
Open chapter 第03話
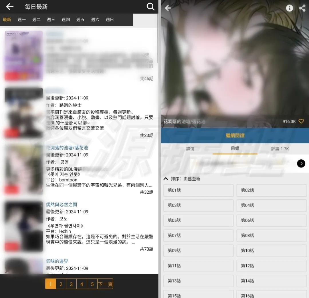[x=199, y=205]
